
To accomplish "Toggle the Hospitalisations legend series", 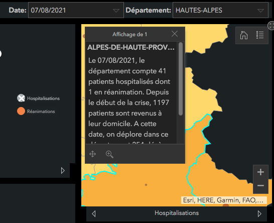I will tap(38, 98).
